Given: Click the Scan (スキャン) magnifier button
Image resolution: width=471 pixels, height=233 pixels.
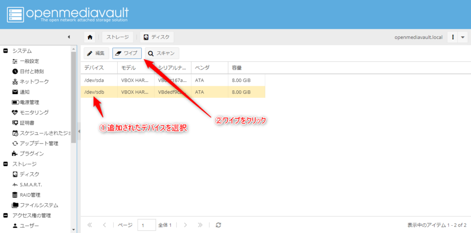Looking at the screenshot, I should point(162,53).
